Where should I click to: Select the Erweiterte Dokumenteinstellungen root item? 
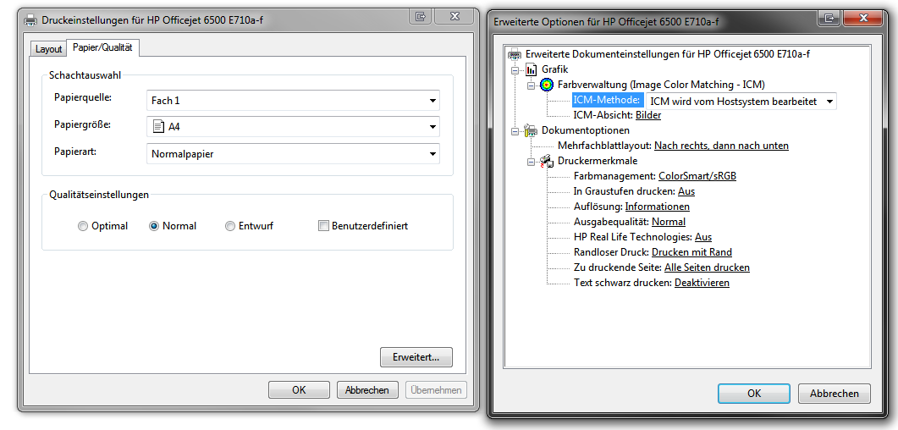point(668,54)
